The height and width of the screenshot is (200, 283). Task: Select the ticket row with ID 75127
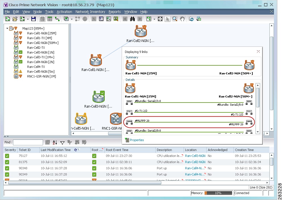click(x=136, y=156)
